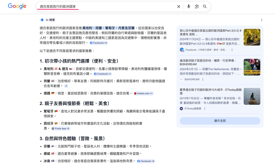Expand the Facebook +4 citation chip
Screen dimensions: 275x166
(x=98, y=43)
